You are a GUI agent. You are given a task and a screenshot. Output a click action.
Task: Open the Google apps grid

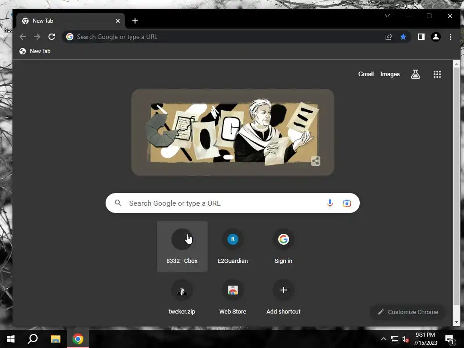[x=437, y=74]
